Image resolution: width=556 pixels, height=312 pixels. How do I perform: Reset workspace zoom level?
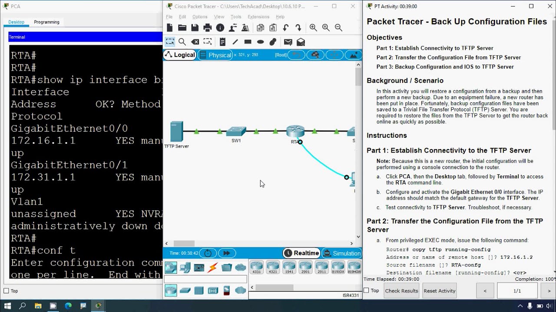[326, 28]
